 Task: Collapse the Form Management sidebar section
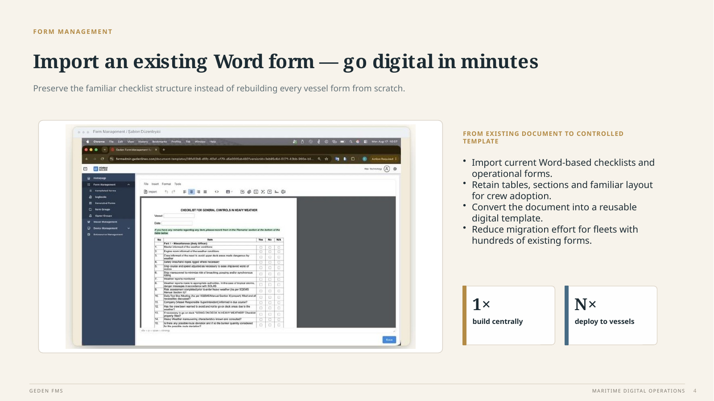129,184
